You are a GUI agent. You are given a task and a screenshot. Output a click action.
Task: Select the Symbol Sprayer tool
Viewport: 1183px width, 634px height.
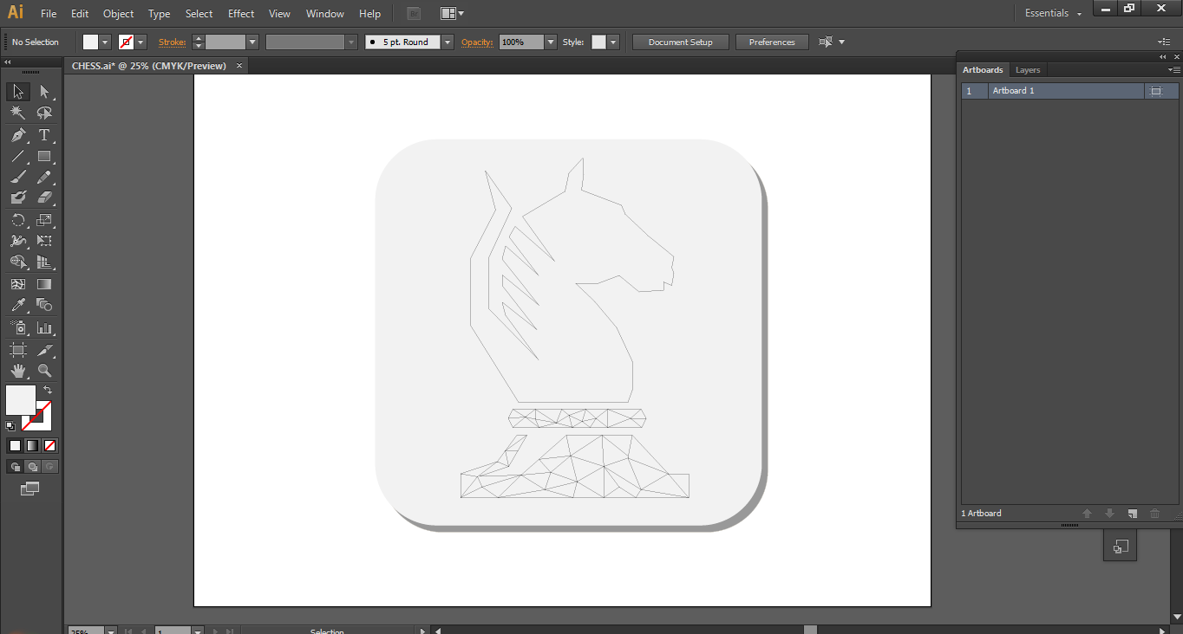(18, 328)
